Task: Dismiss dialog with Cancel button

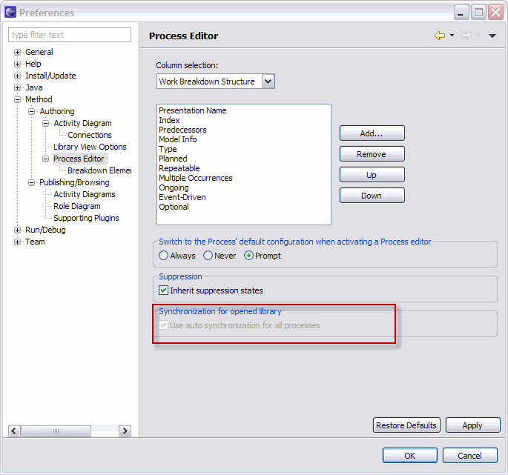Action: tap(469, 456)
